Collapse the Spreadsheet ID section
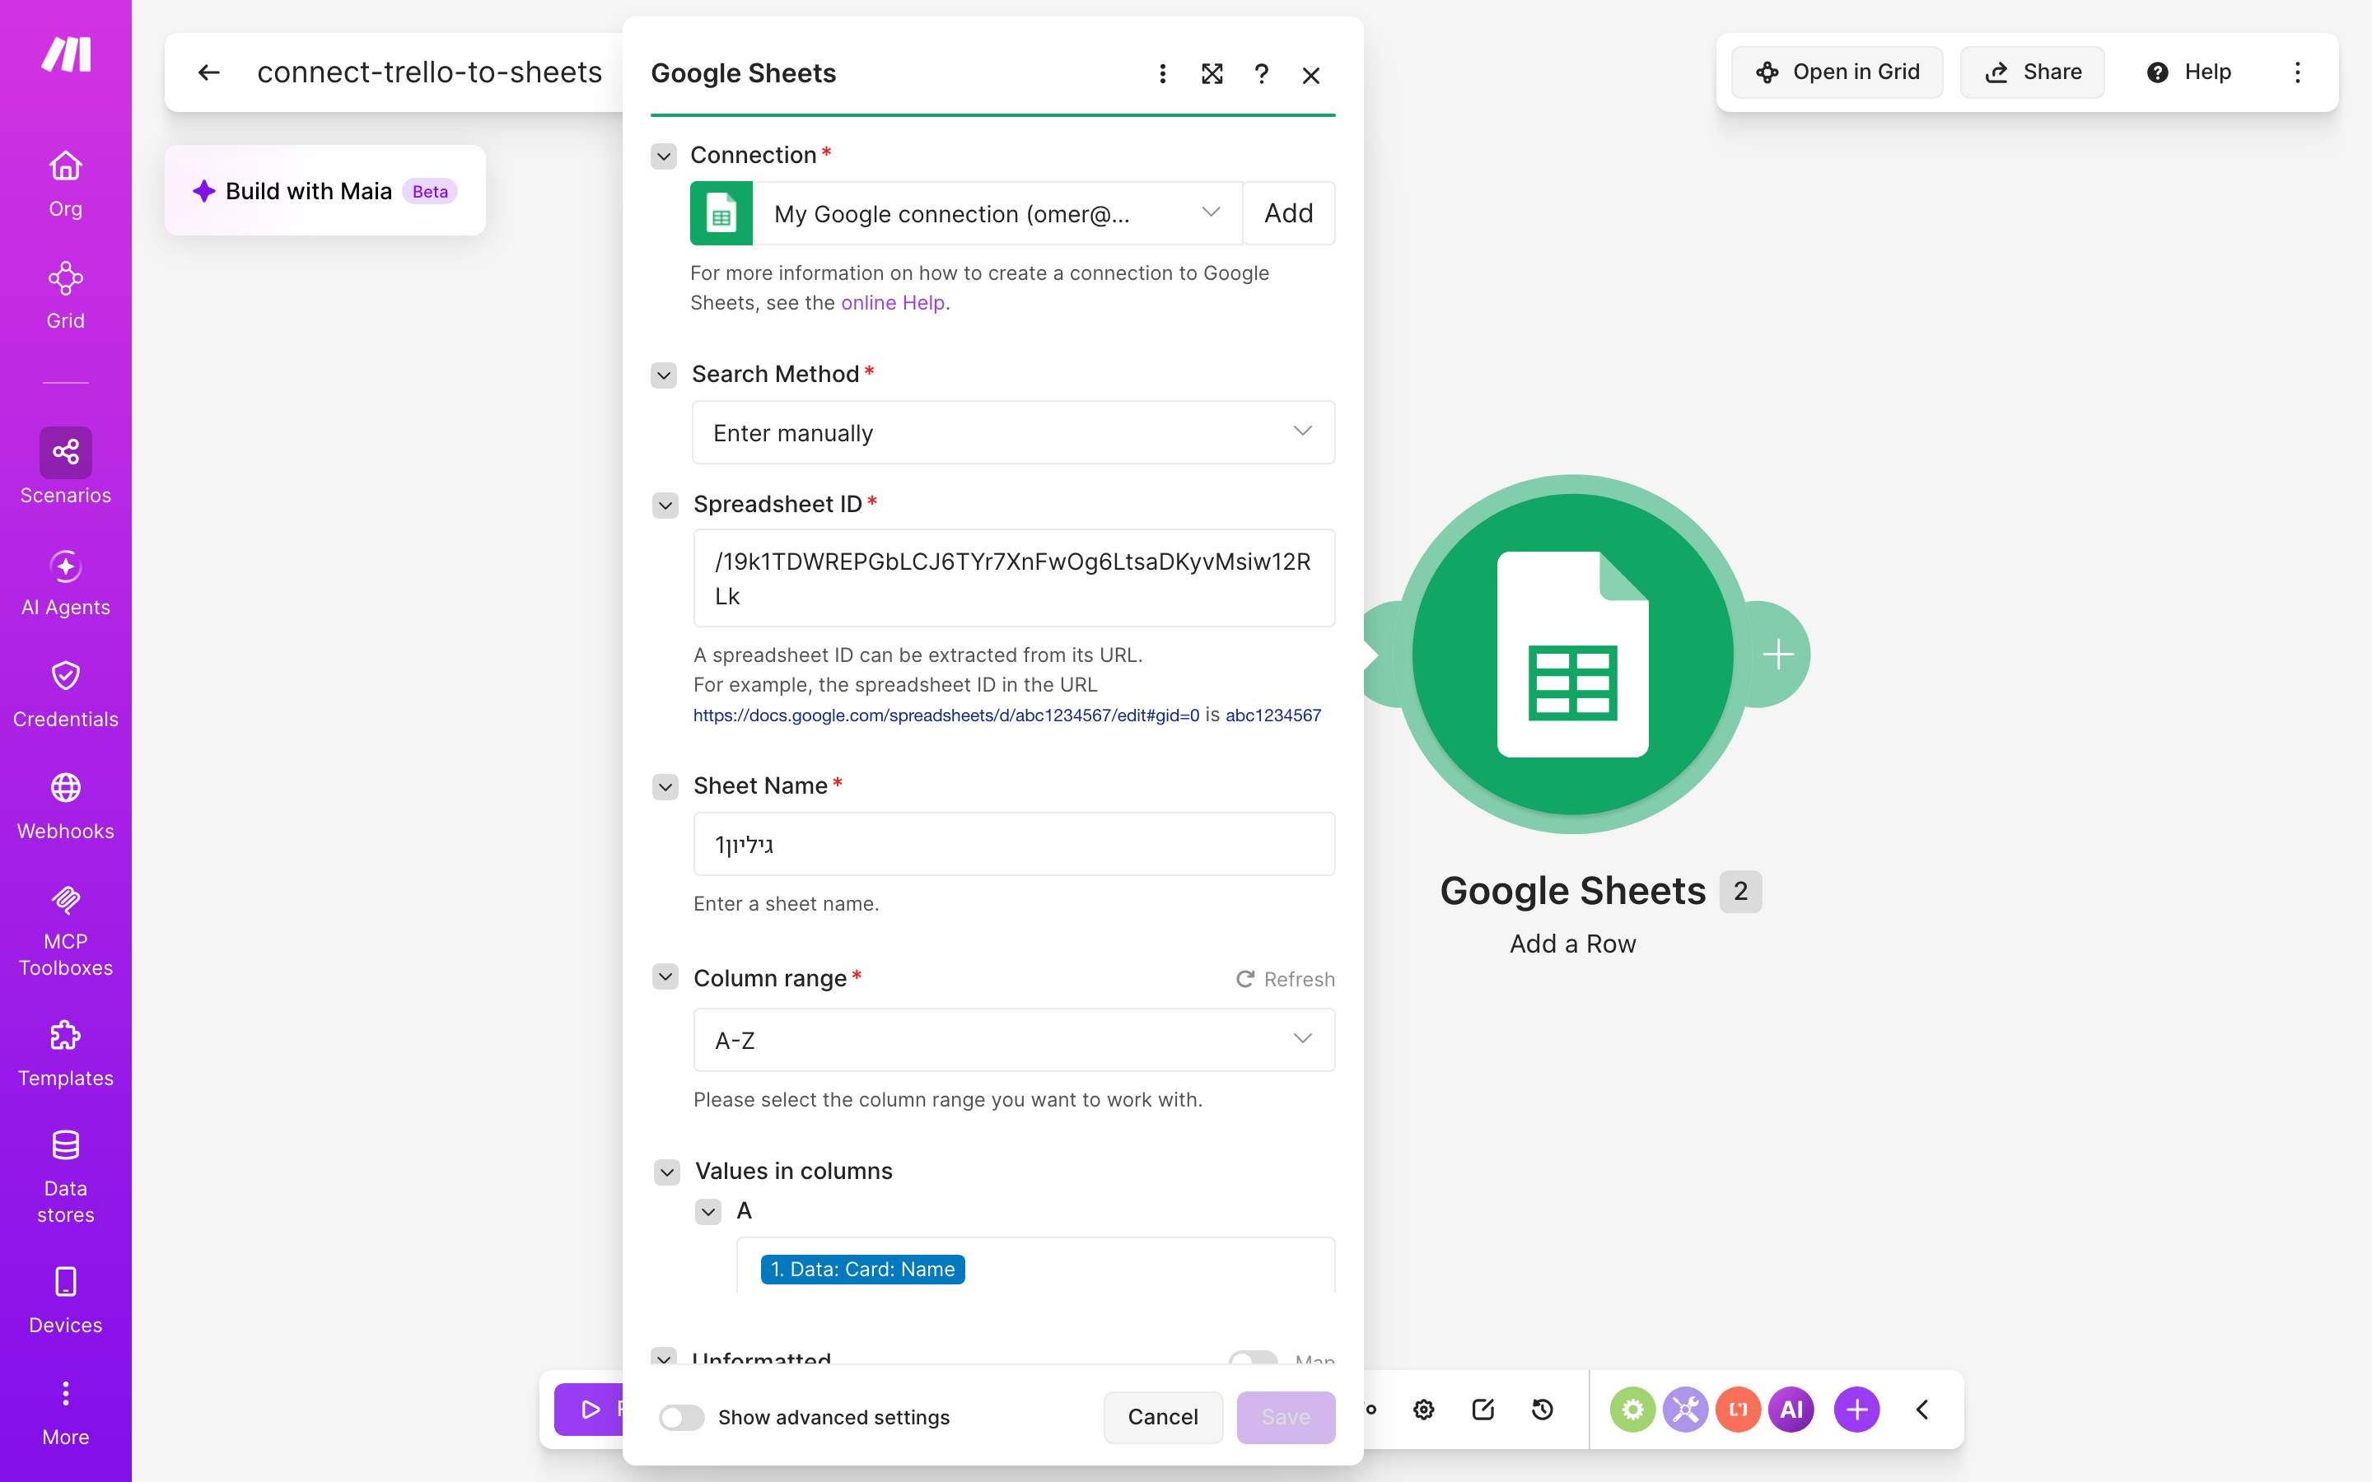2372x1482 pixels. point(665,505)
